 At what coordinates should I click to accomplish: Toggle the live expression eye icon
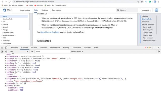[x=32, y=52]
